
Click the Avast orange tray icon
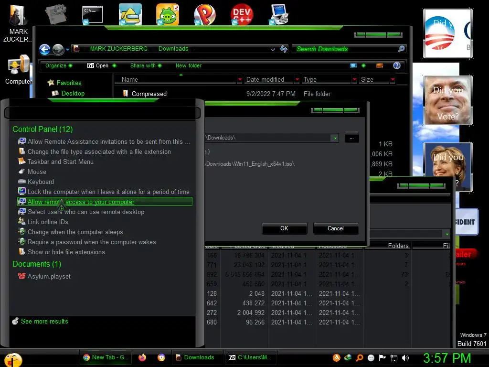[337, 358]
